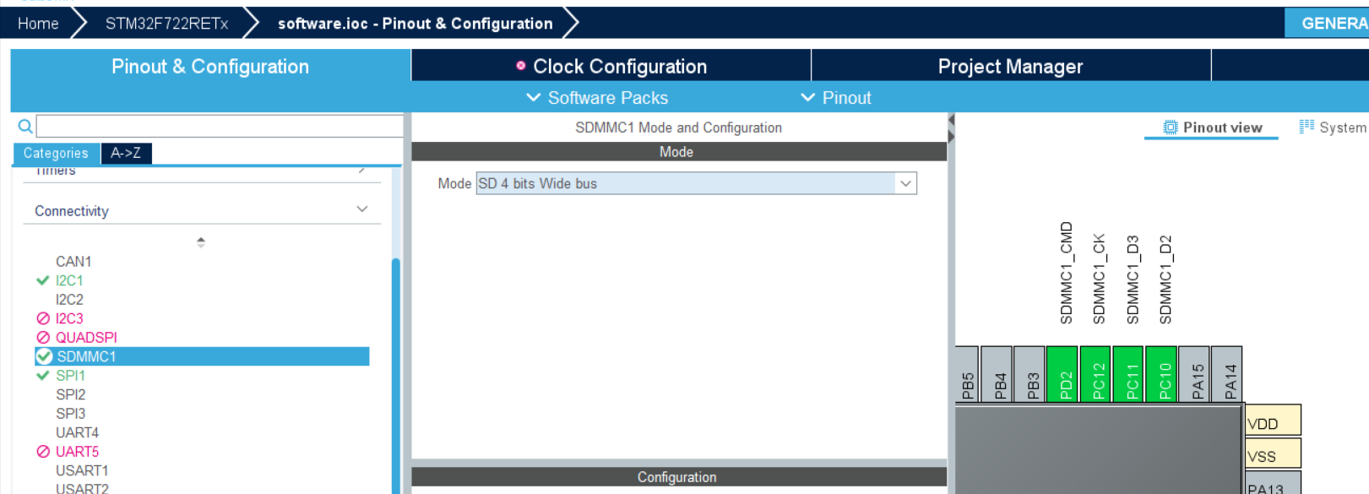Click the SDMMC1_D3 pin label
Viewport: 1369px width, 494px height.
pyautogui.click(x=1133, y=280)
